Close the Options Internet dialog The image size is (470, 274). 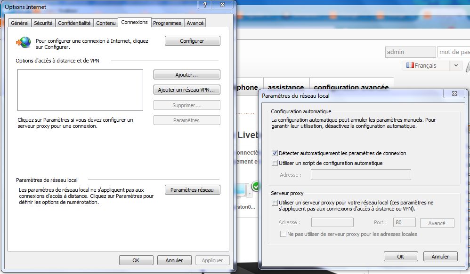point(222,5)
